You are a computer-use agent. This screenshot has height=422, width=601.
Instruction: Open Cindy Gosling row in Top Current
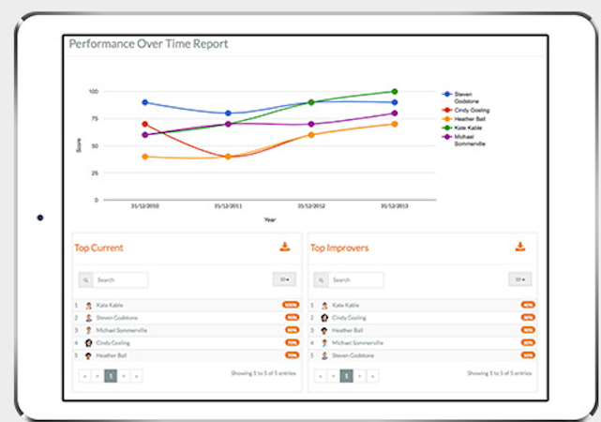187,343
